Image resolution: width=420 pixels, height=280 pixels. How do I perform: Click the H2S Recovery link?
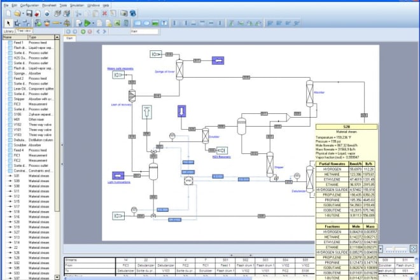click(x=221, y=157)
